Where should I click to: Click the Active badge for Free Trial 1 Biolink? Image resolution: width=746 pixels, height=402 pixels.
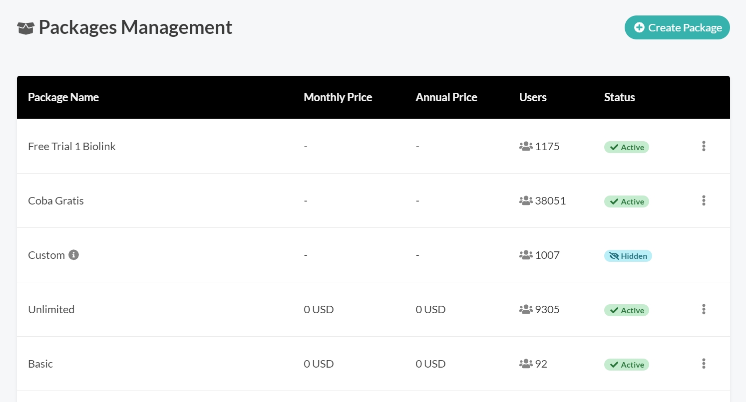tap(626, 147)
